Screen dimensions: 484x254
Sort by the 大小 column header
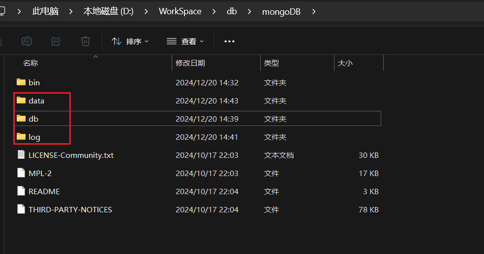point(345,63)
